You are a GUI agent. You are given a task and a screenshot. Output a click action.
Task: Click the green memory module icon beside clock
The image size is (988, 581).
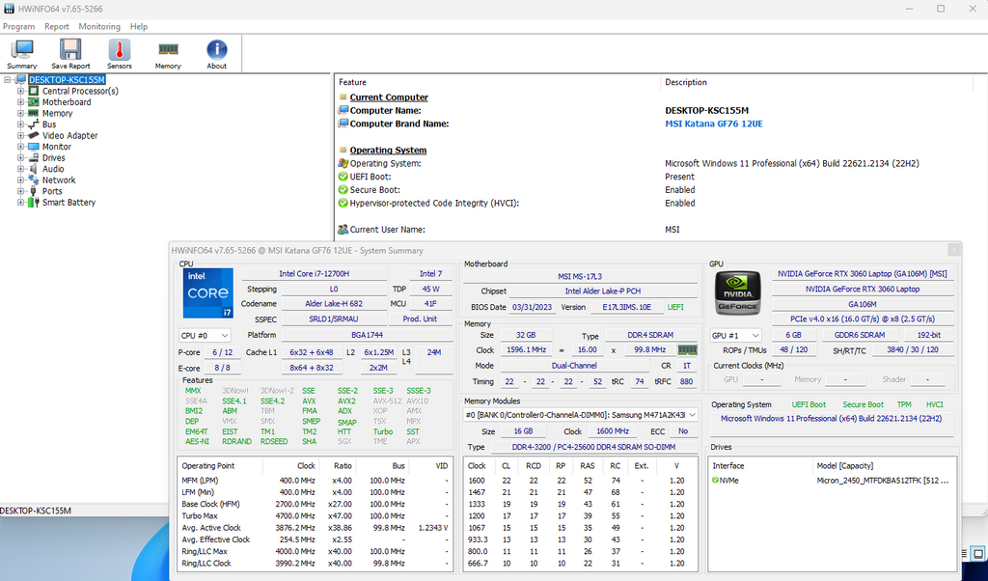[x=687, y=349]
